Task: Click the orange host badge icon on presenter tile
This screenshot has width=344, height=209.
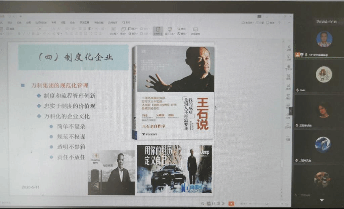Action: tap(298, 55)
